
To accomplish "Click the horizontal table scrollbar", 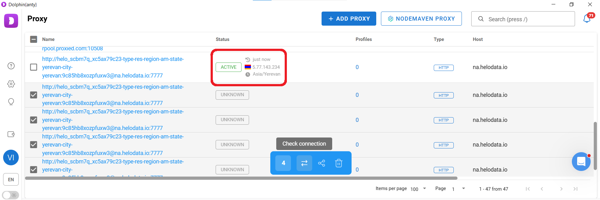I will pos(241,178).
